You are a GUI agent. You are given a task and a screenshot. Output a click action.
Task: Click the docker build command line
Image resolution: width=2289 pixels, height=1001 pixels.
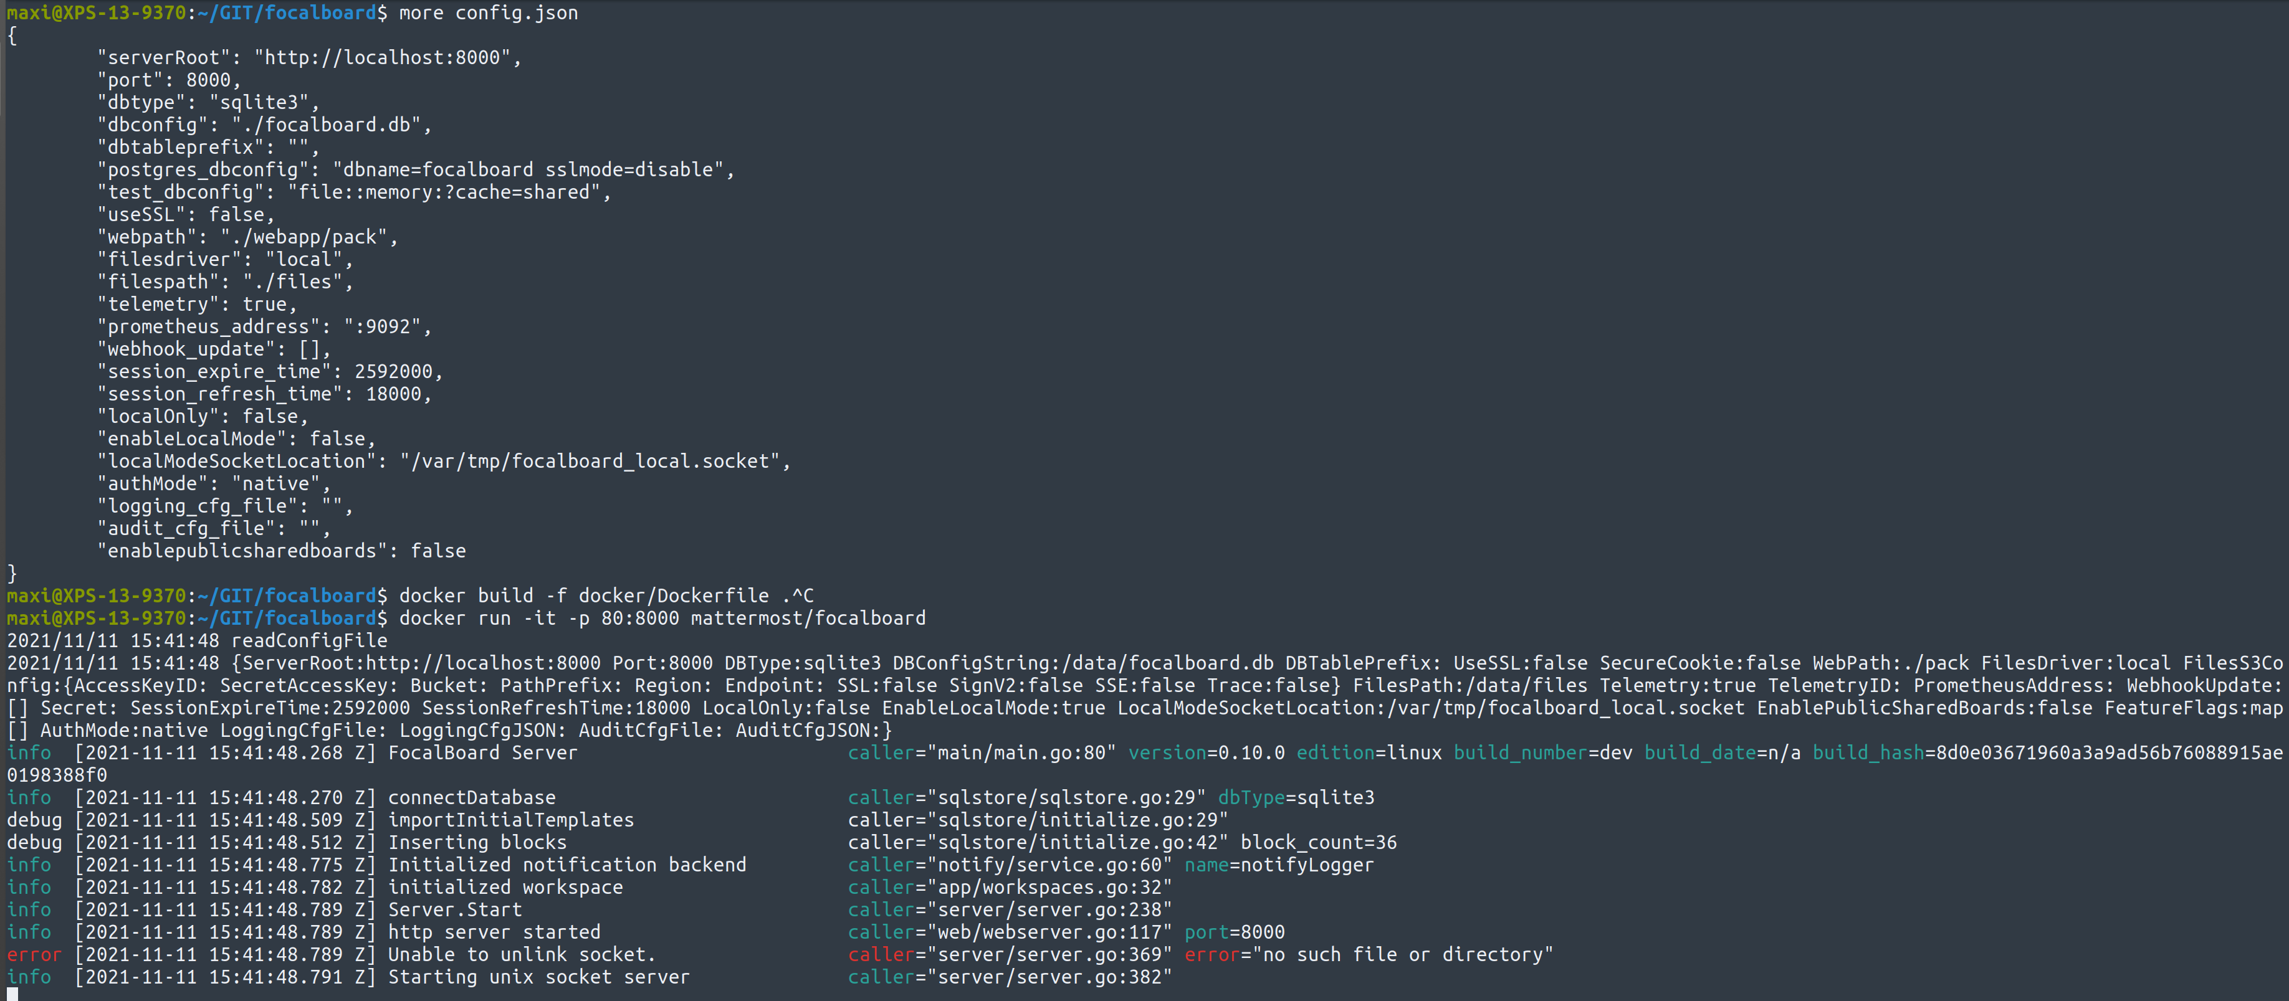point(586,595)
